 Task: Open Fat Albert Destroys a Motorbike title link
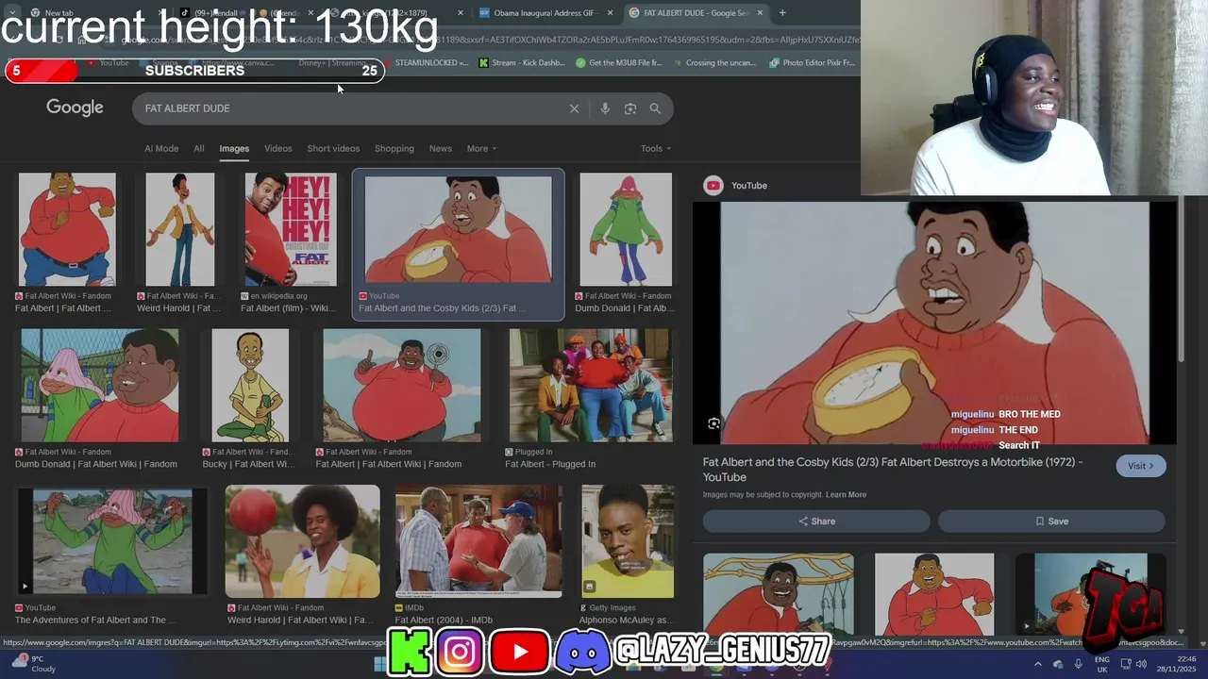point(893,470)
